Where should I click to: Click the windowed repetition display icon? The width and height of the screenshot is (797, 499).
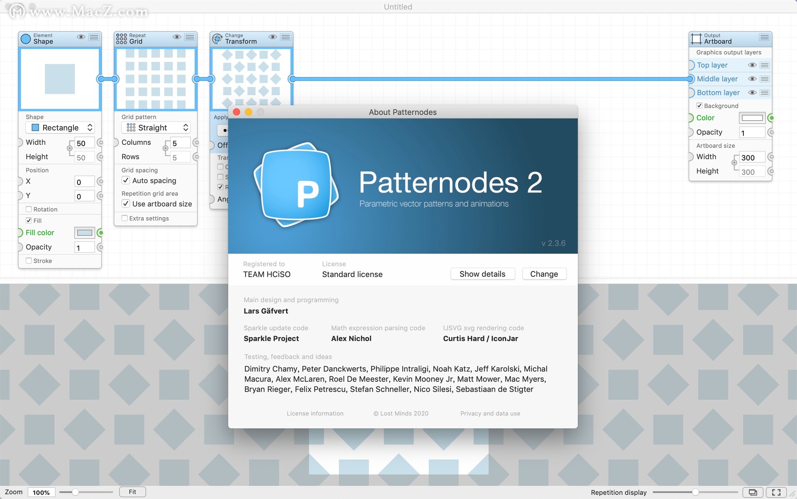tap(753, 492)
